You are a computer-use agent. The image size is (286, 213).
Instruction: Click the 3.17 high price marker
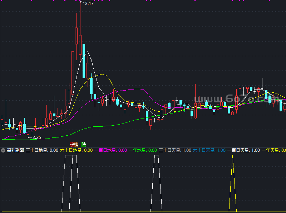point(89,4)
